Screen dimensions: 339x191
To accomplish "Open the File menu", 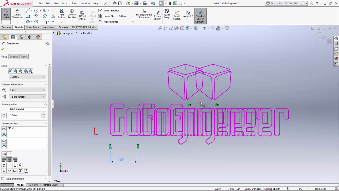I will [x=41, y=3].
